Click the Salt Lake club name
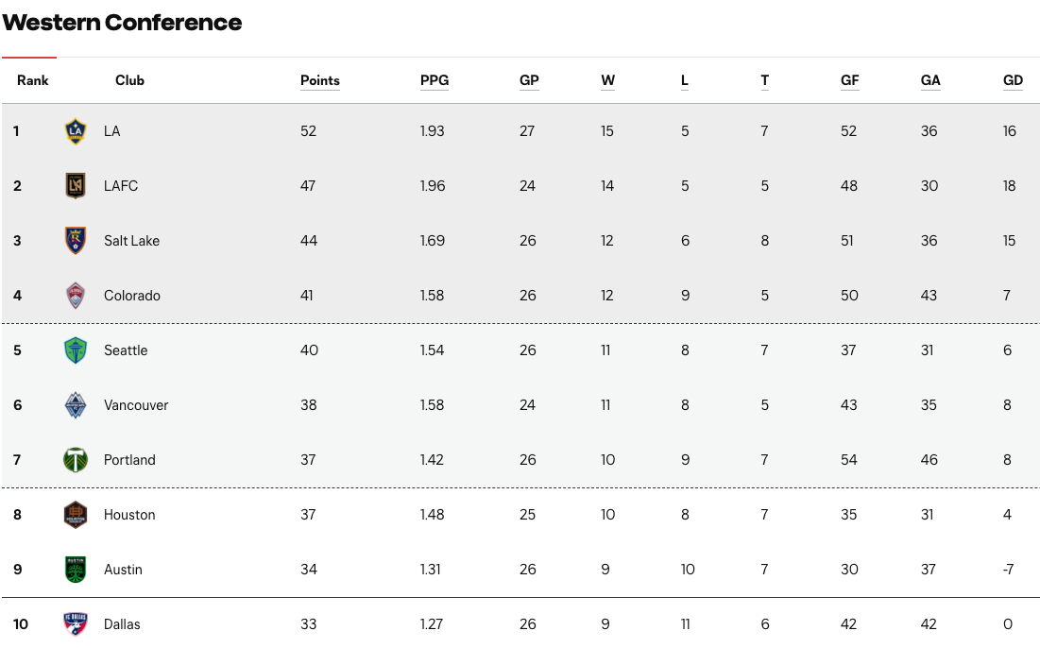Viewport: 1040px width, 648px height. point(132,241)
